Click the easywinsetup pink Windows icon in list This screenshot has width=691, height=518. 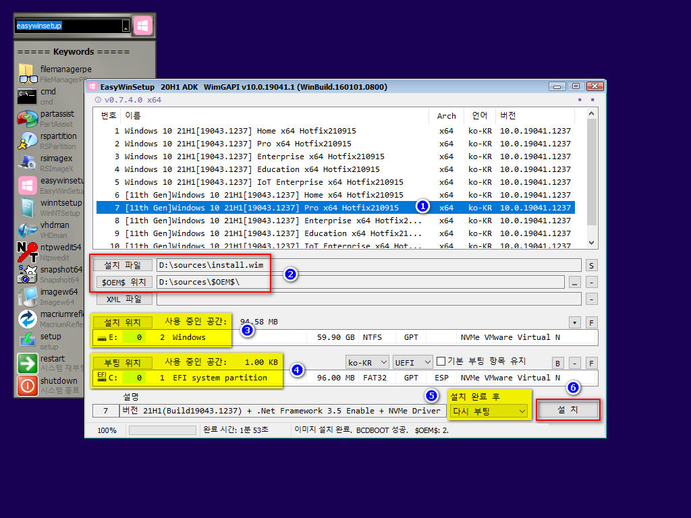coord(27,185)
